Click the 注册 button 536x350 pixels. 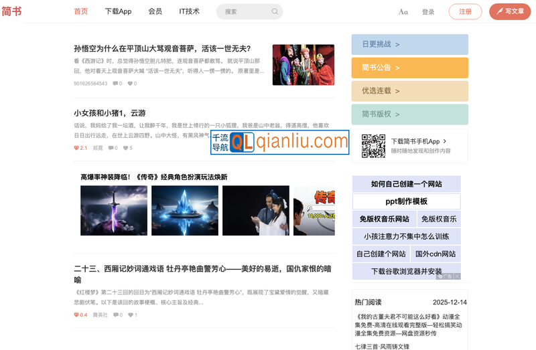[465, 11]
